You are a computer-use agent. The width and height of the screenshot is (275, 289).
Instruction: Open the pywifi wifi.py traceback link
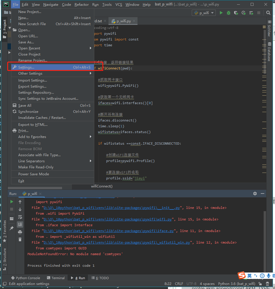tap(108, 219)
